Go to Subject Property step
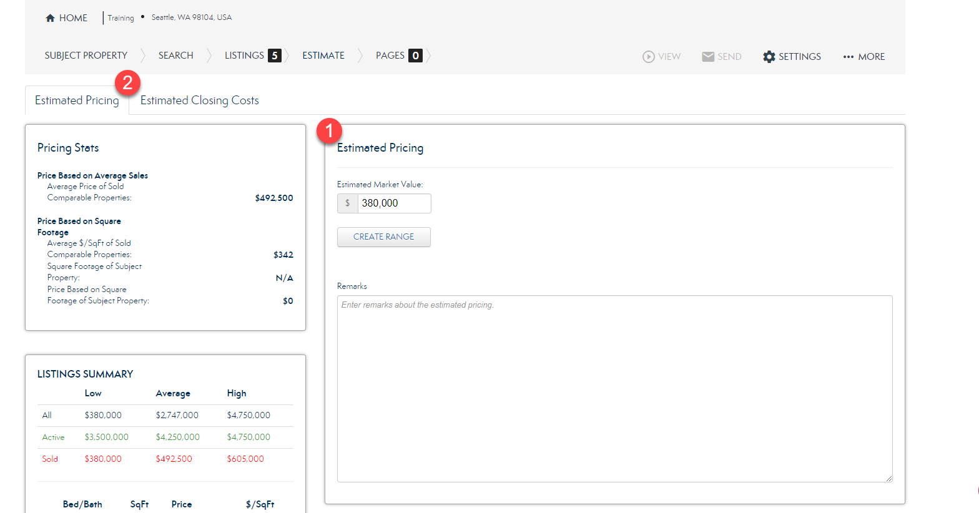Viewport: 979px width, 513px height. coord(86,56)
